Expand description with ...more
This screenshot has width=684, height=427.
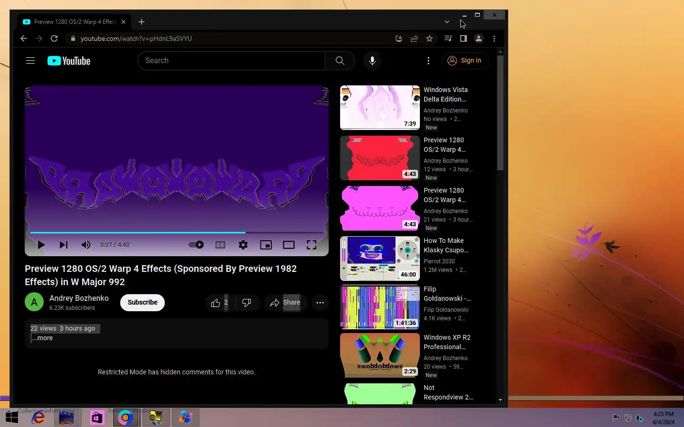pos(42,338)
